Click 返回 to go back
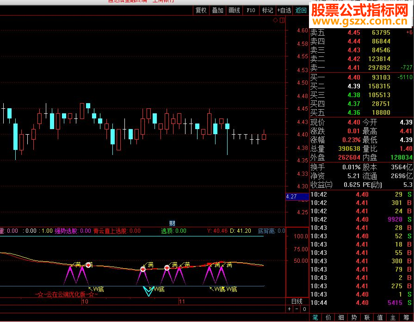 pos(301,10)
